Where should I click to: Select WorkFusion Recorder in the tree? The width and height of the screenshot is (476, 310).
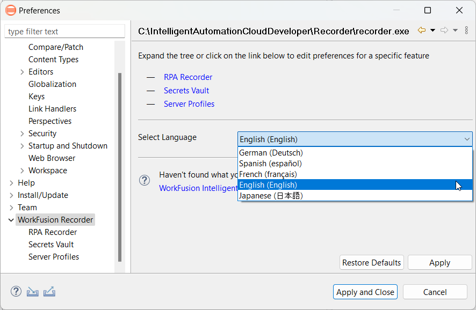point(55,220)
